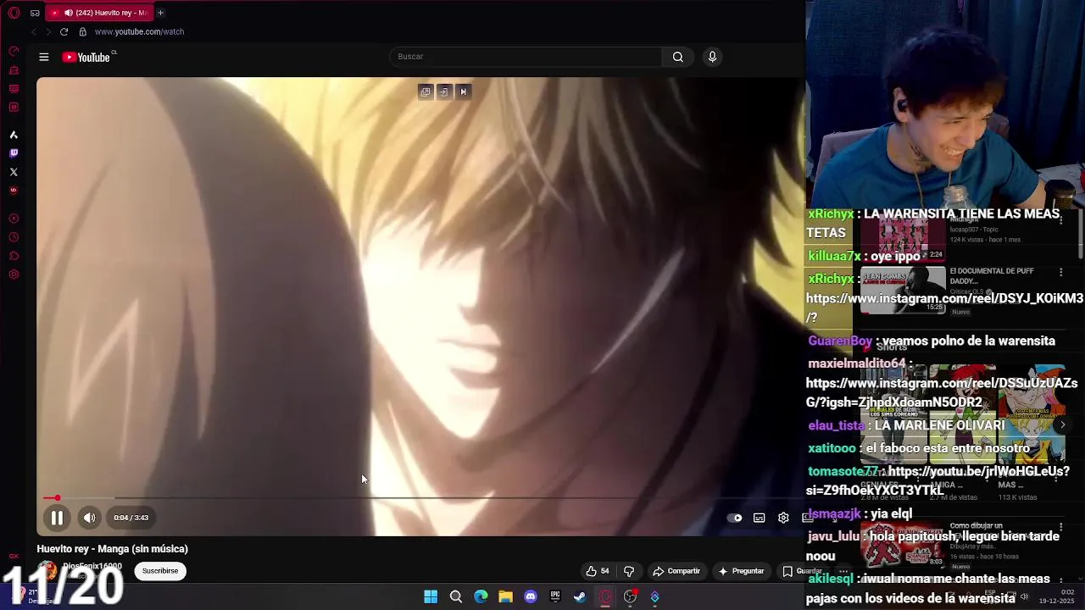1085x610 pixels.
Task: Open Steam from taskbar
Action: (580, 596)
